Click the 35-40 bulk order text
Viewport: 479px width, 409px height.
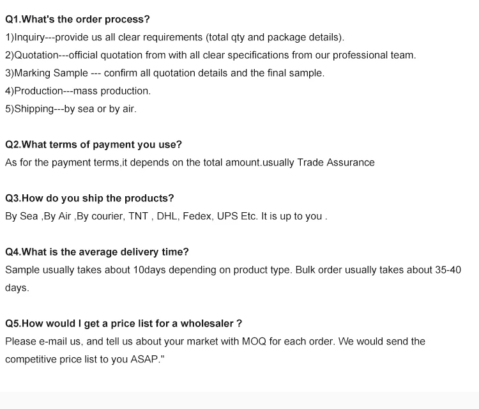(x=448, y=270)
